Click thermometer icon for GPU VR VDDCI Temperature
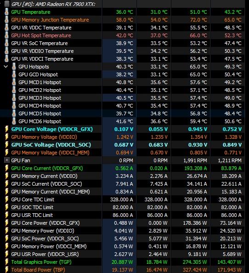 pos(6,59)
